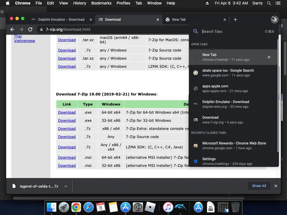This screenshot has width=287, height=215.
Task: Open the Window menu
Action: (154, 3)
